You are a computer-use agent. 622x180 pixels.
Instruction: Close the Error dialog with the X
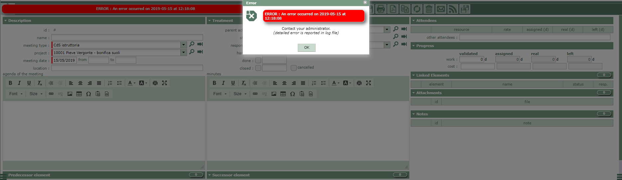coord(365,2)
